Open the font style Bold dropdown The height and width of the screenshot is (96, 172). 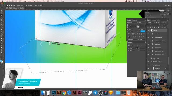point(142,22)
